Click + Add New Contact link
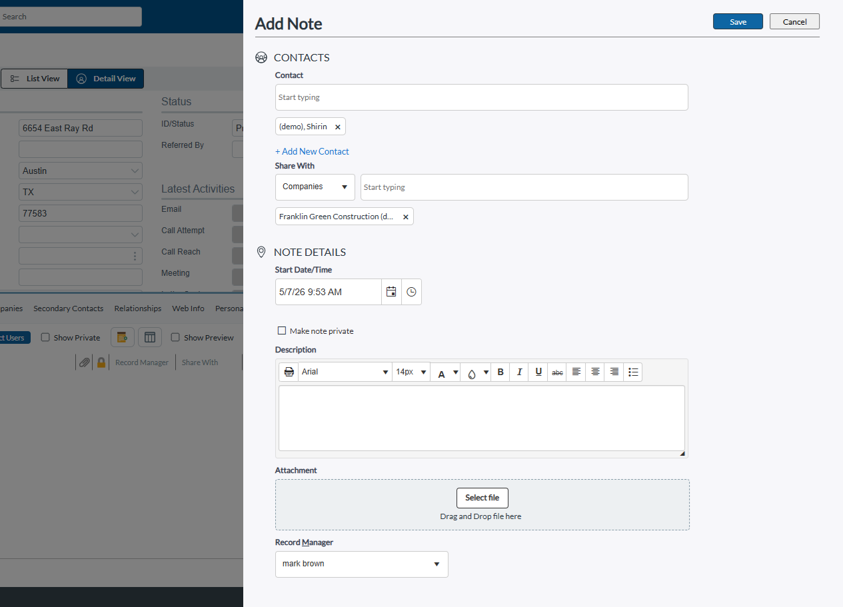 (312, 151)
